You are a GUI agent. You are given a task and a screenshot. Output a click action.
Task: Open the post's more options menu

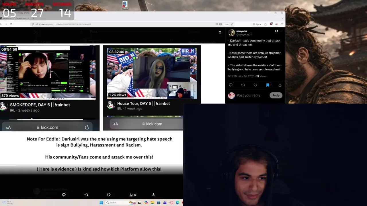281,31
